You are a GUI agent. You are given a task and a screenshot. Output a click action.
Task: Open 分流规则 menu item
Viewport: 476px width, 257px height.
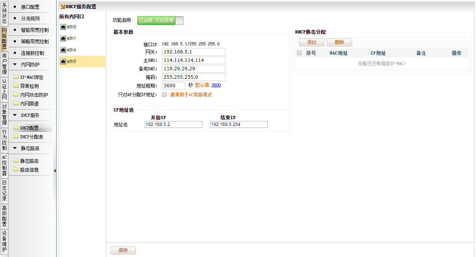coord(31,18)
